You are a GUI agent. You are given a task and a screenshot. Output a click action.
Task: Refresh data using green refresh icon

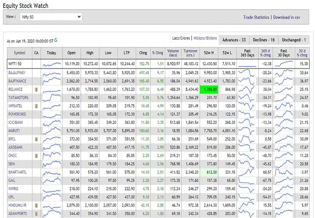[x=56, y=40]
